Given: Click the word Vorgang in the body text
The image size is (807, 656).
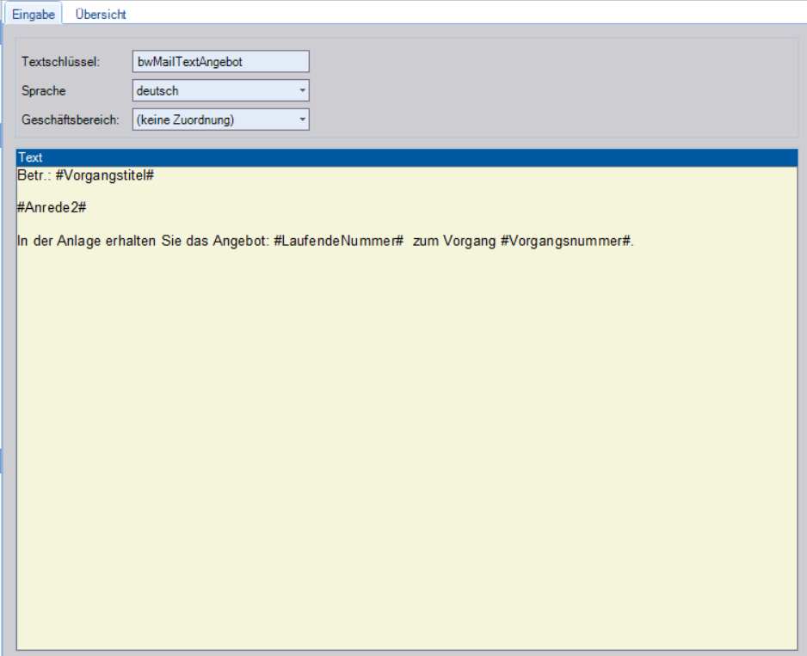Looking at the screenshot, I should pyautogui.click(x=470, y=242).
